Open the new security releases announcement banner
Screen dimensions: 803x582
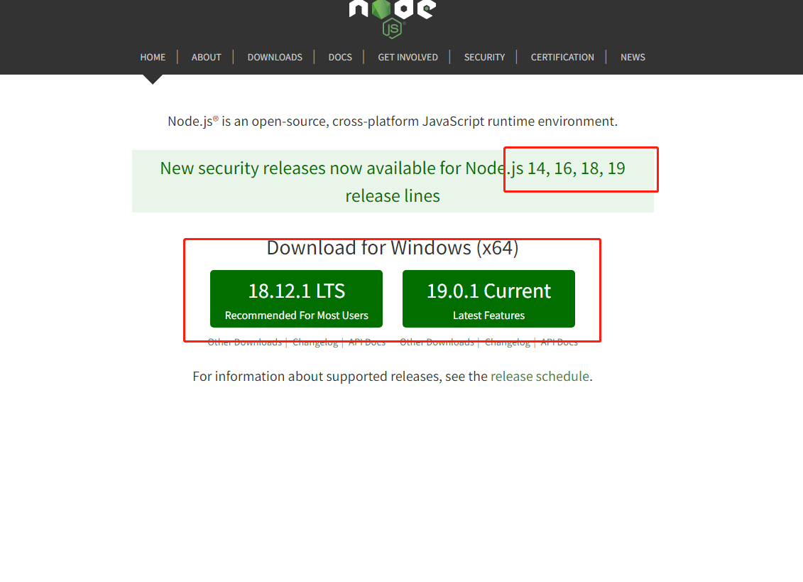393,181
